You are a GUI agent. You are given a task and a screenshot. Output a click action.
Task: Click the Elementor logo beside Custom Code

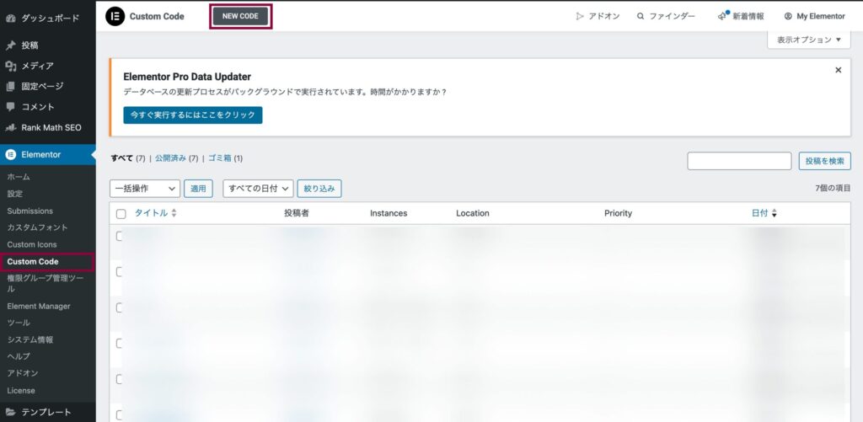pos(115,17)
